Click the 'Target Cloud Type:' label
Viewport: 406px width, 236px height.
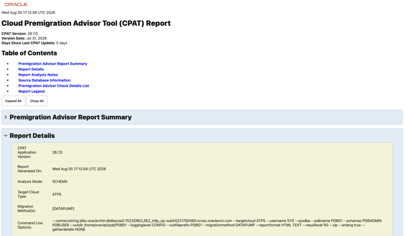point(28,194)
